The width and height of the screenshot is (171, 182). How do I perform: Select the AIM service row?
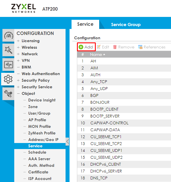click(x=124, y=68)
